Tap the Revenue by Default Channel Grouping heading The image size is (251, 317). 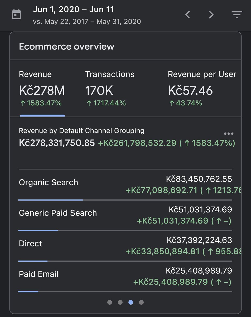(82, 130)
